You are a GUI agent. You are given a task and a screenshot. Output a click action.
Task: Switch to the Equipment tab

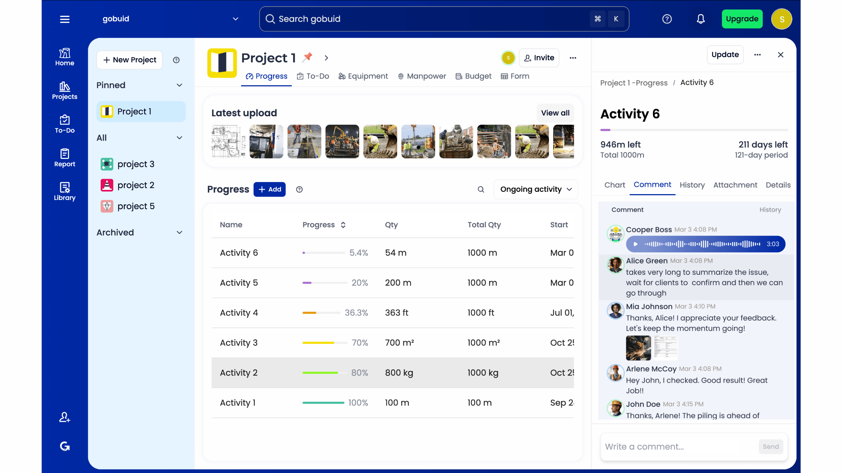pos(363,76)
